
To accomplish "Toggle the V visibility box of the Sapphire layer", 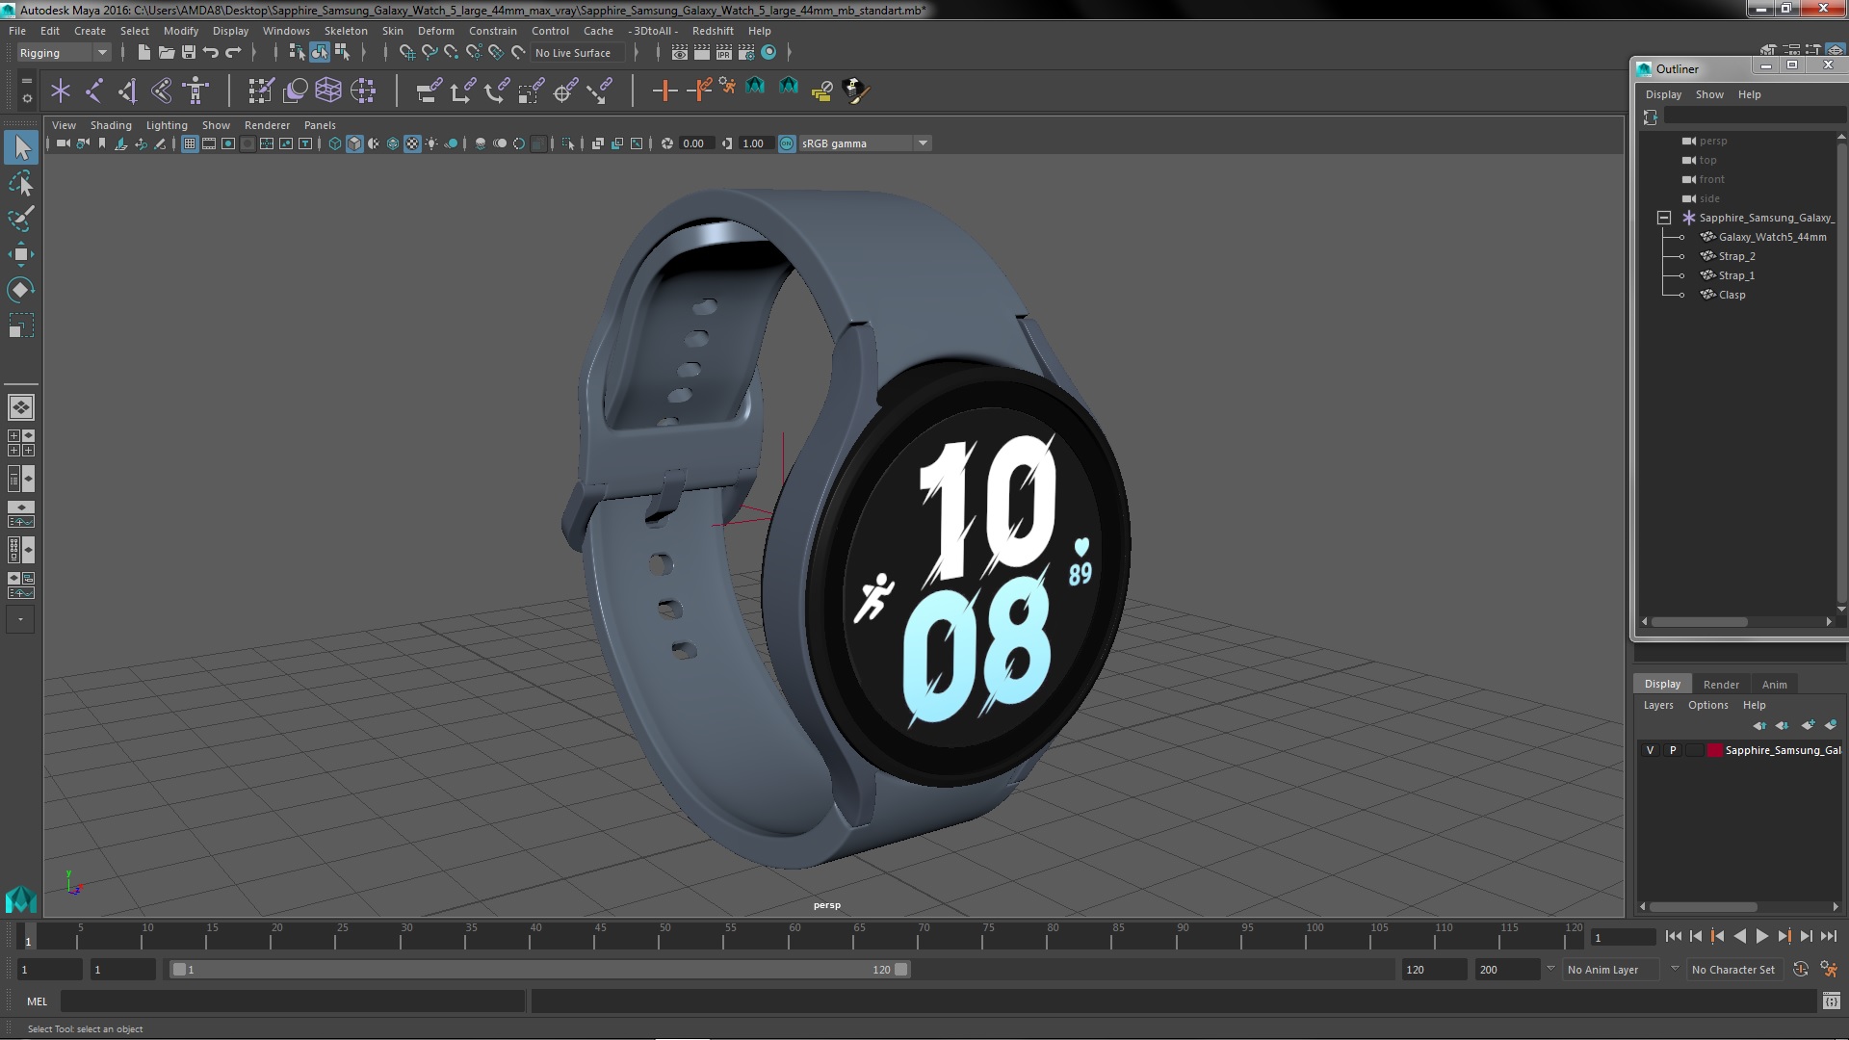I will coord(1650,750).
